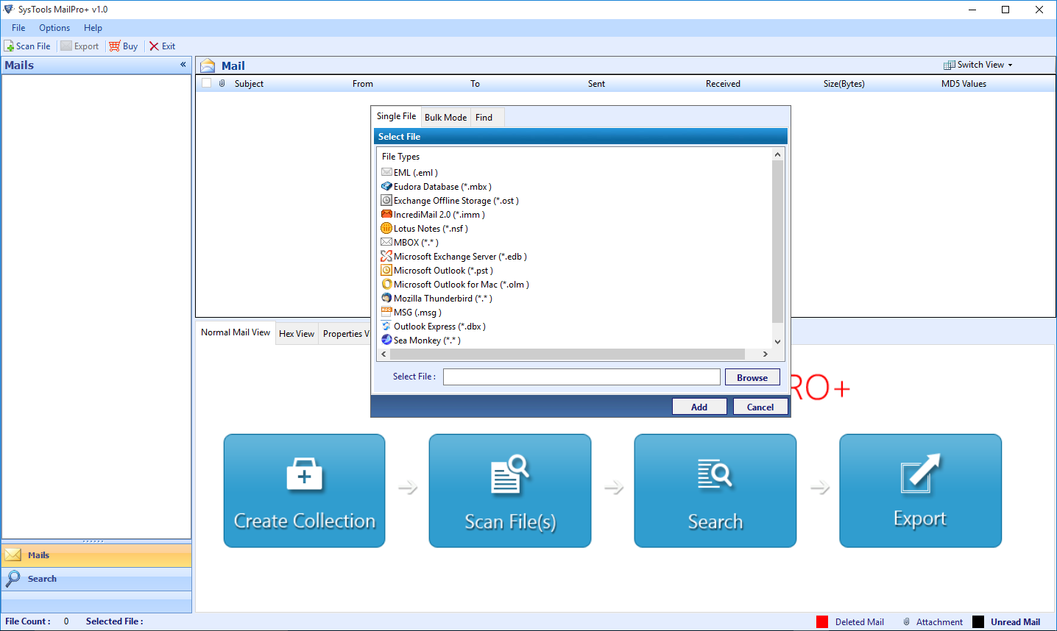Viewport: 1057px width, 631px height.
Task: Click the black Unread Mail legend swatch
Action: tap(978, 621)
